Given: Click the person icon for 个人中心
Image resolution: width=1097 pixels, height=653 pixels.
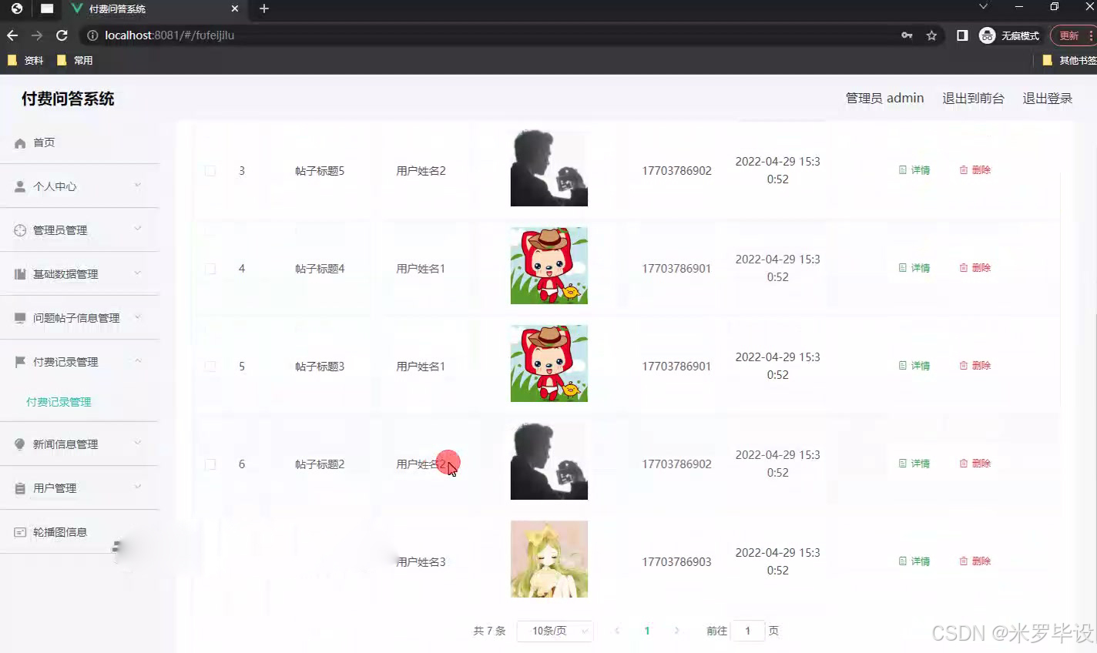Looking at the screenshot, I should click(x=19, y=186).
